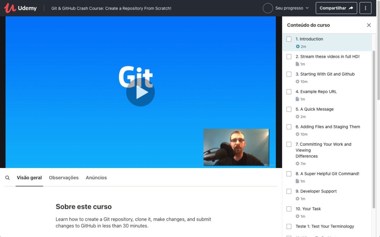Open the three-dot options menu
Screen dimensions: 380x237
tap(365, 8)
